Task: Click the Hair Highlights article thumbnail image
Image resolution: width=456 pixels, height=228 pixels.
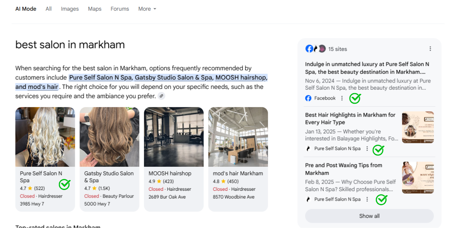Action: (418, 127)
